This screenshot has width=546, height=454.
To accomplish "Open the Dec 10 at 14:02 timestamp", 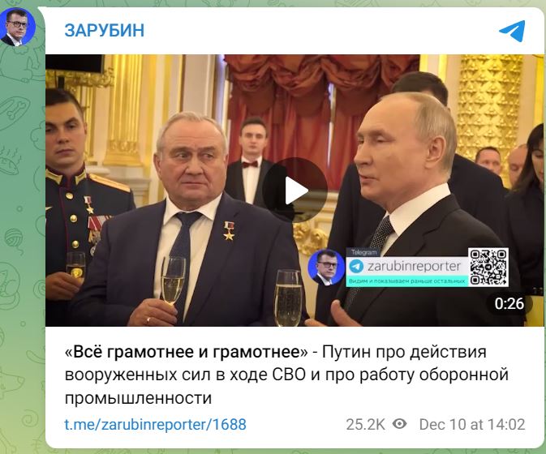I will coord(472,425).
